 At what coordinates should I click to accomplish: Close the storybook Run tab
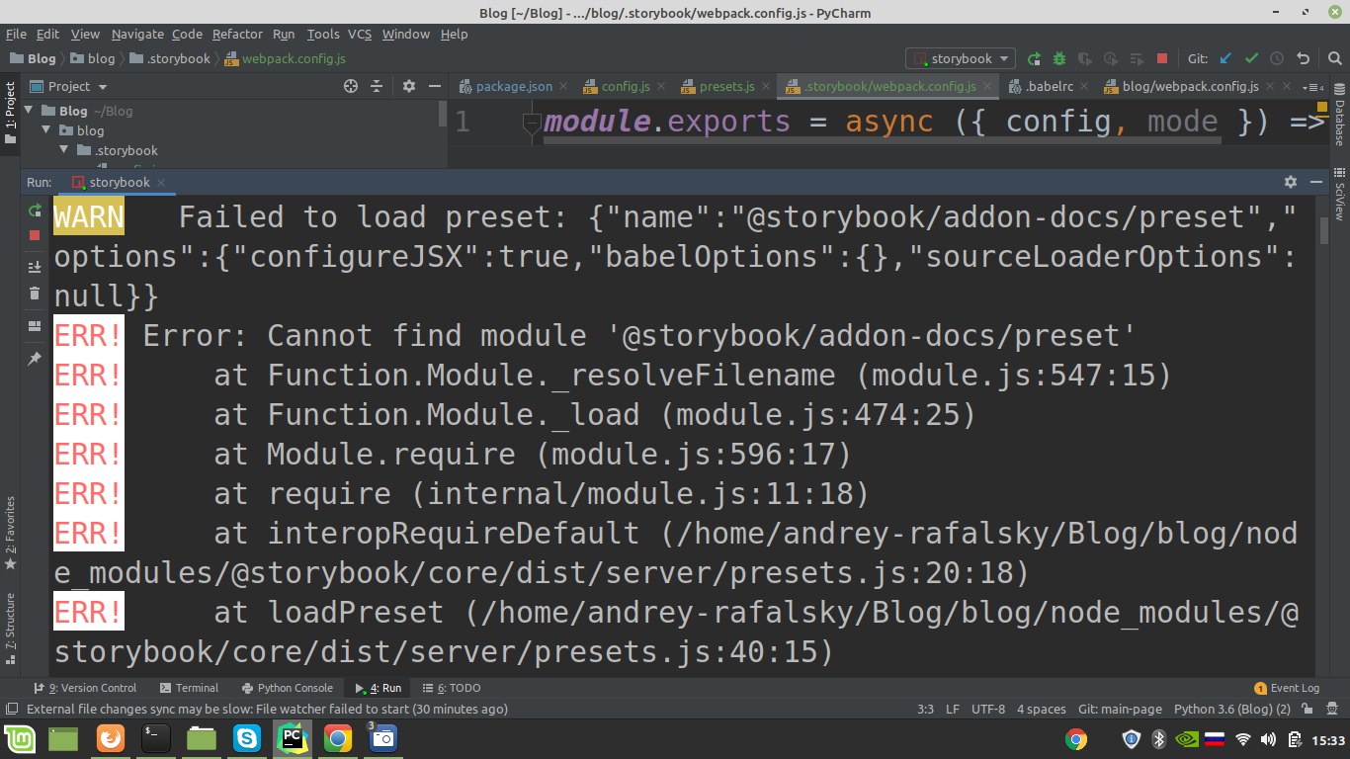[161, 183]
